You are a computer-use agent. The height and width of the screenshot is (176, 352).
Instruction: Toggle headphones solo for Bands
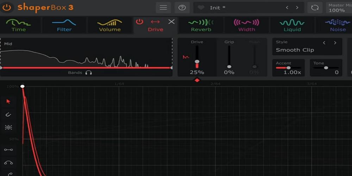tap(89, 73)
